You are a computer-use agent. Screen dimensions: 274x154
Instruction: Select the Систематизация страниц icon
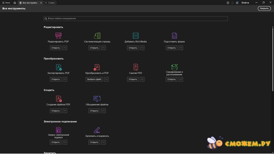(97, 36)
